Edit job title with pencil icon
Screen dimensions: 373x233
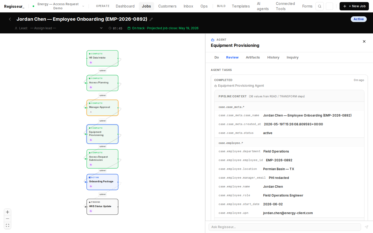tap(151, 19)
